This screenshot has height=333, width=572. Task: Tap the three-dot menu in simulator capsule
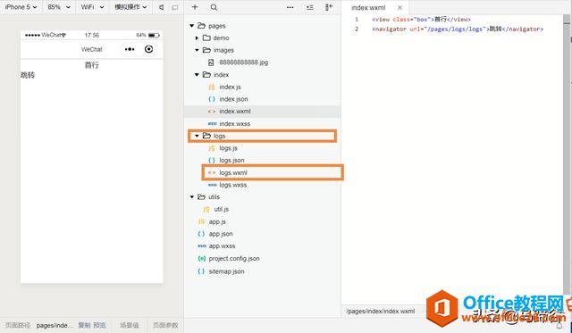(x=130, y=49)
